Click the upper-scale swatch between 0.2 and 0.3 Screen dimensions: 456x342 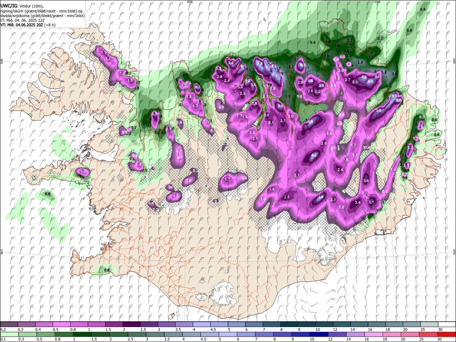point(9,324)
